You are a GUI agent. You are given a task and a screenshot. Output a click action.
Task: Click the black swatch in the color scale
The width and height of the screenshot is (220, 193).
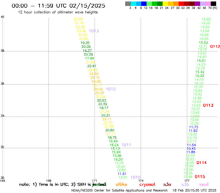(213, 4)
